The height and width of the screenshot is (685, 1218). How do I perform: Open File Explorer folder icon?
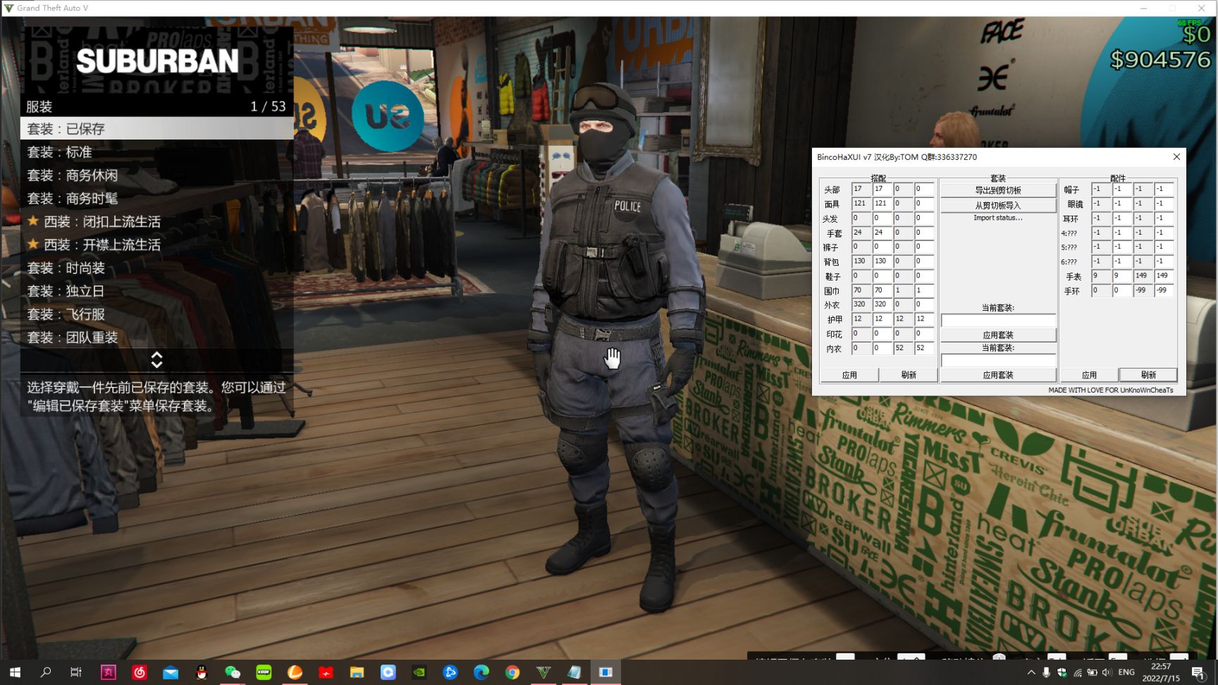click(357, 672)
